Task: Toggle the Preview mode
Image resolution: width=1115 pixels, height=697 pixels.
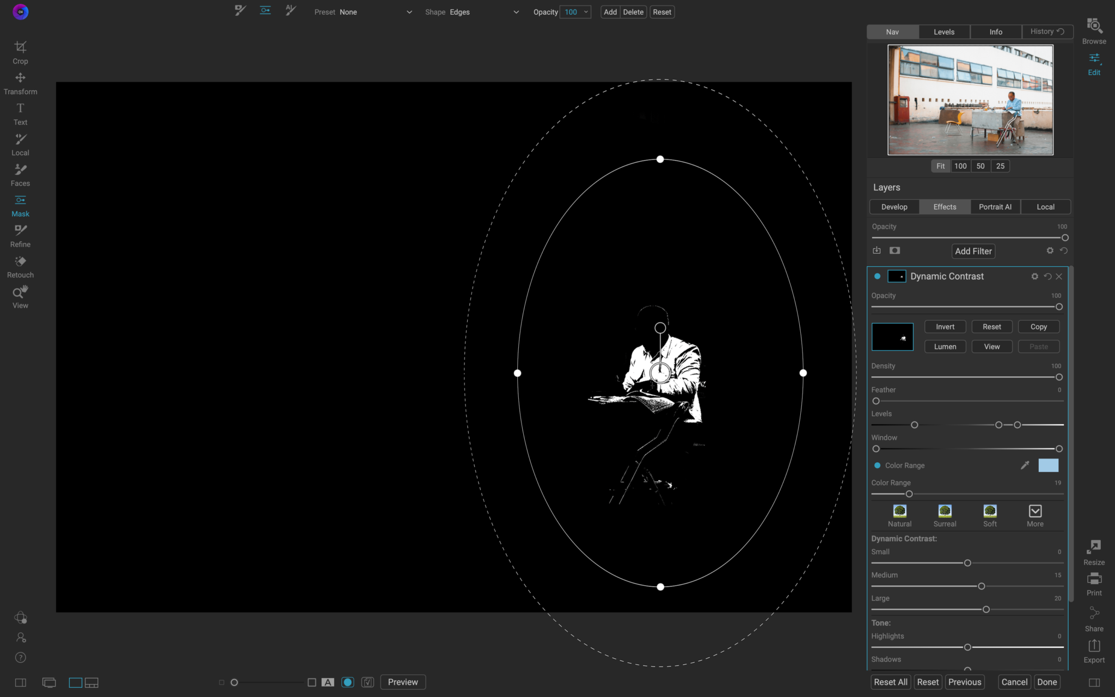Action: point(402,682)
